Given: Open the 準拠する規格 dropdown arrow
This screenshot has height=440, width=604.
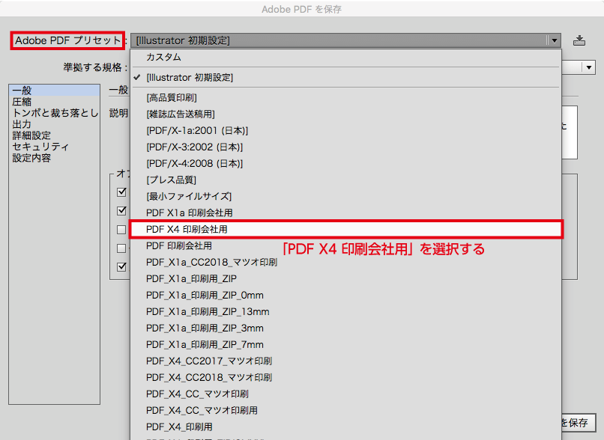Looking at the screenshot, I should pyautogui.click(x=588, y=67).
